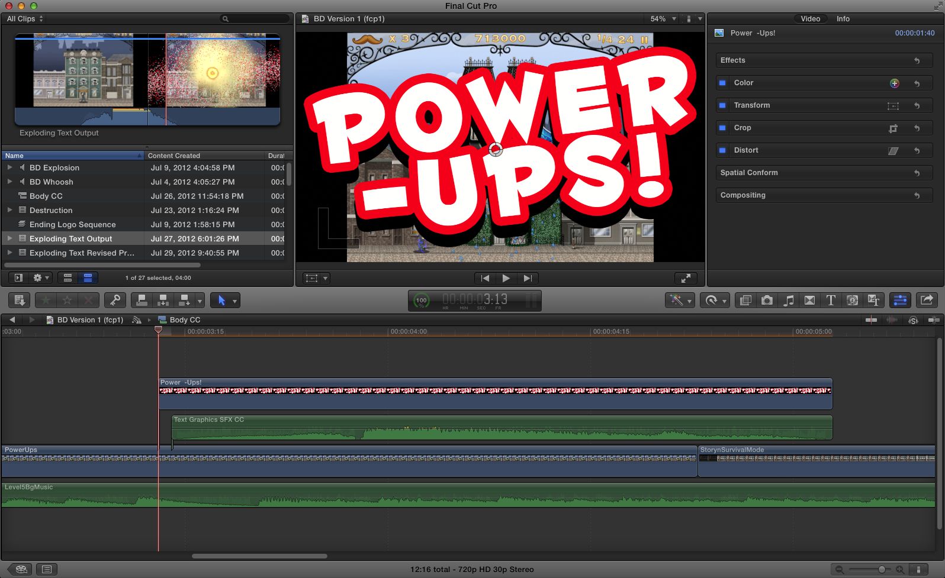Connect clip to primary storyline icon
Image resolution: width=945 pixels, height=578 pixels.
click(142, 301)
